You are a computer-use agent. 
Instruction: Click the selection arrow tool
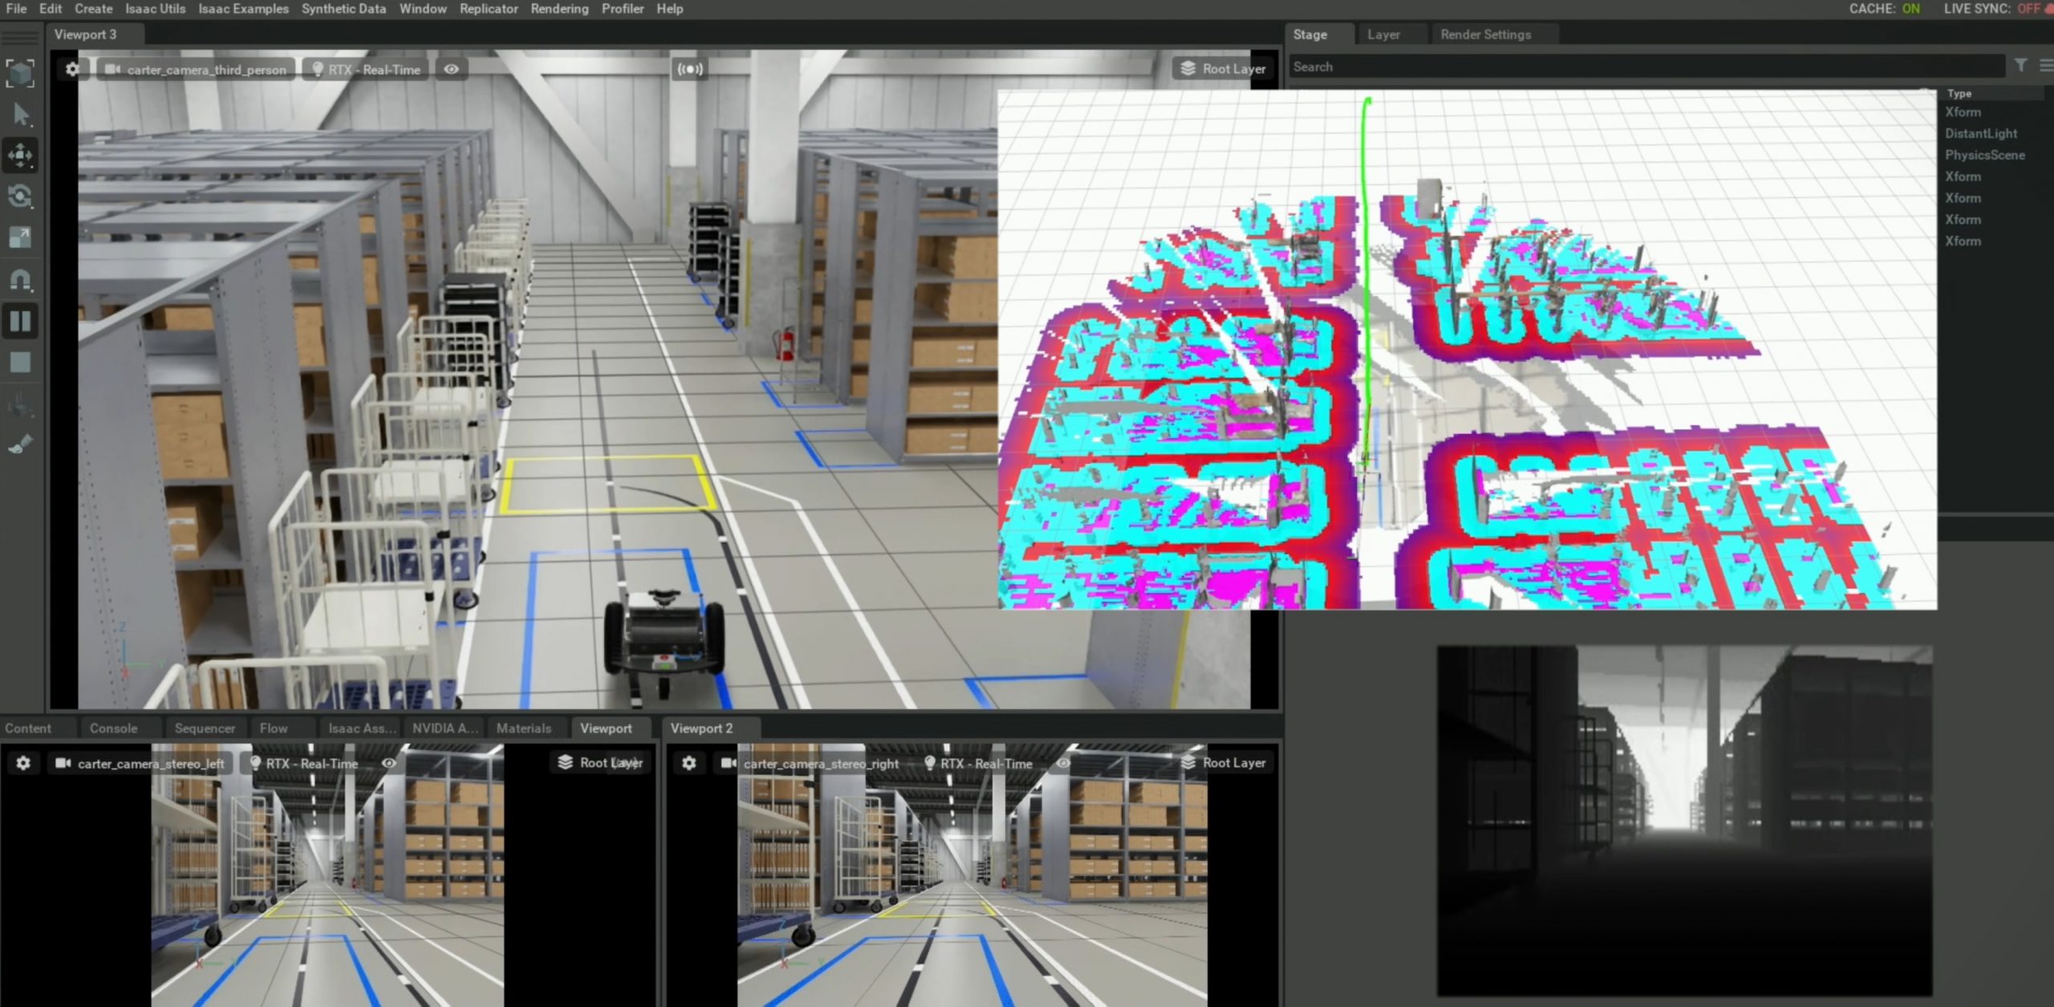click(22, 115)
